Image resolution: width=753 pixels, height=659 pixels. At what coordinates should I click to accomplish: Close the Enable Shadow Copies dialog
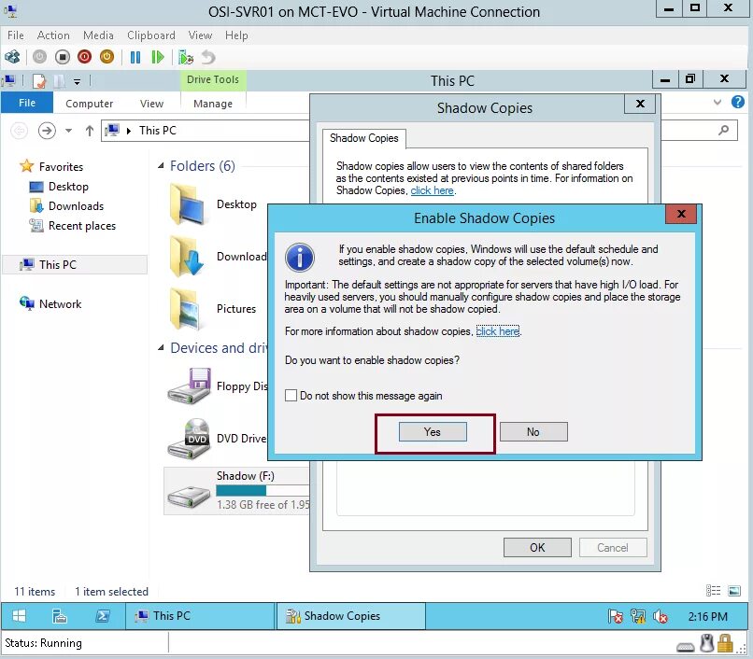(x=680, y=214)
